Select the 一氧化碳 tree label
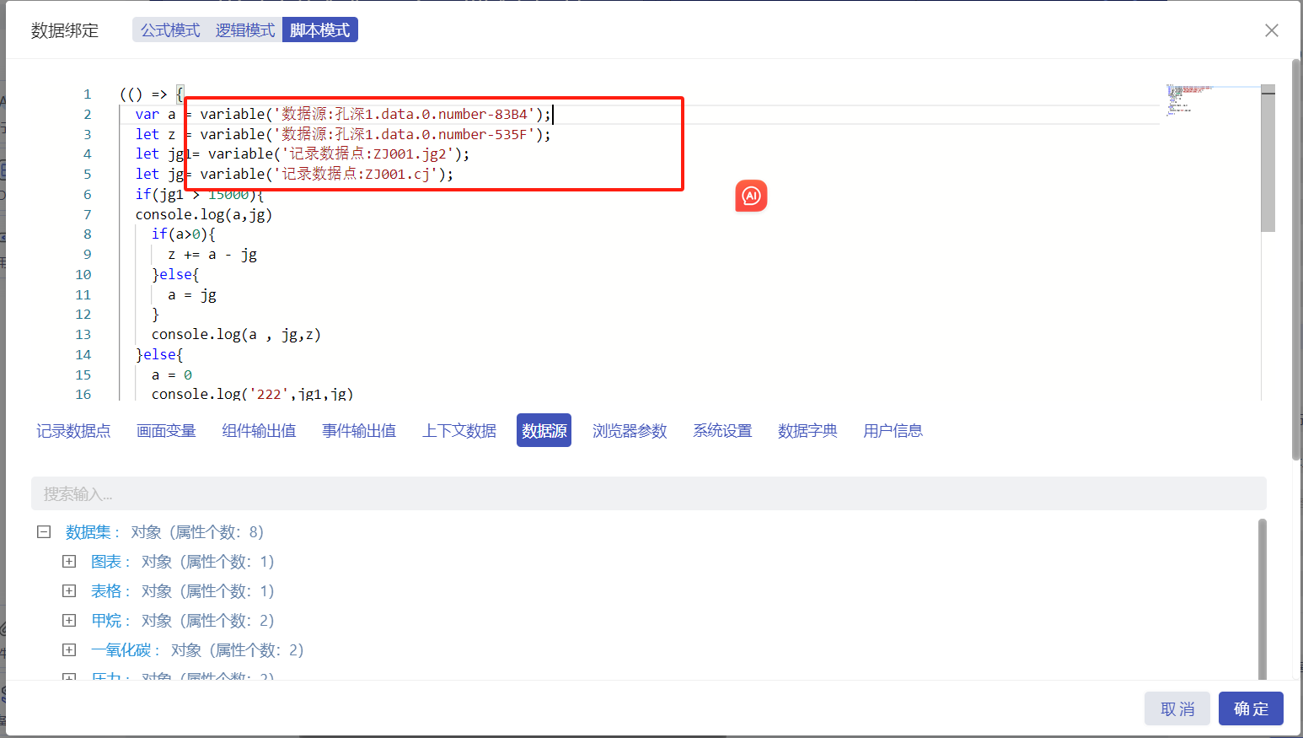This screenshot has height=738, width=1303. 121,650
